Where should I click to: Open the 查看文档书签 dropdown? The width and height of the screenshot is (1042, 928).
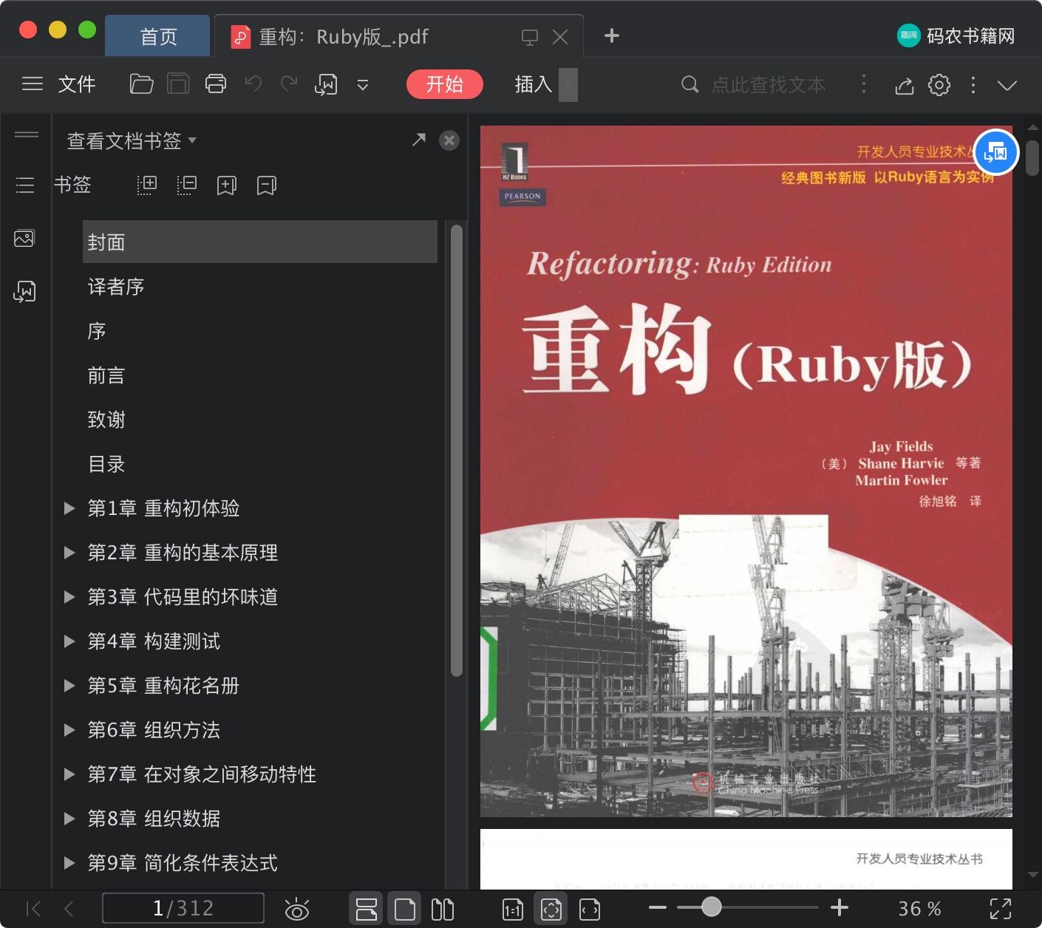point(132,140)
